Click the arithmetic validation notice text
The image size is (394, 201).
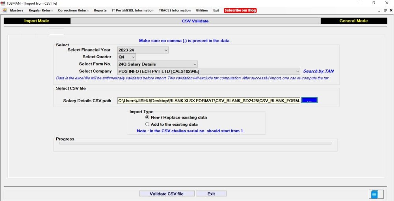[x=192, y=78]
